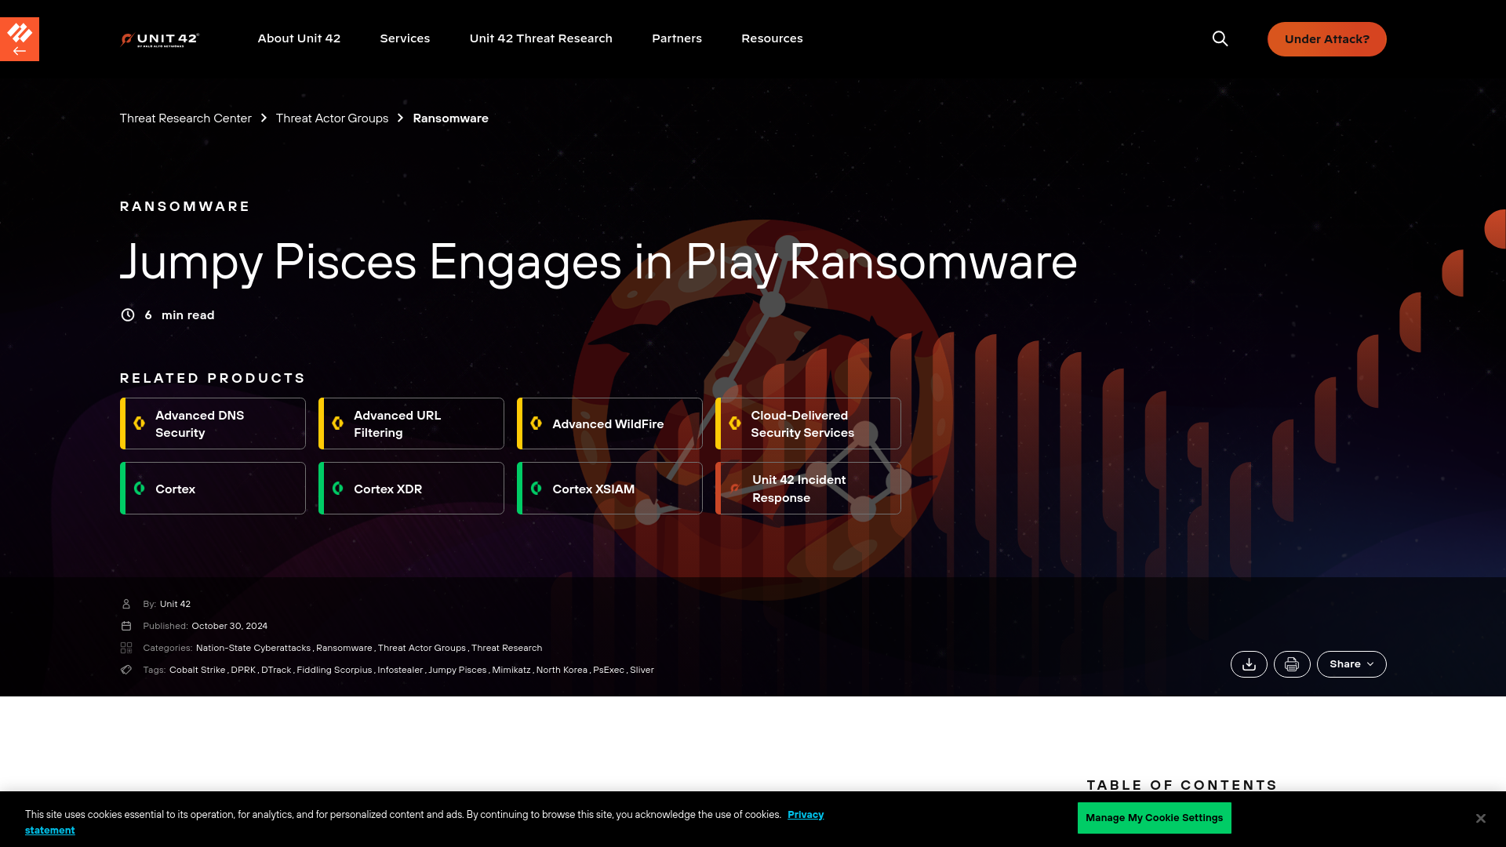Click the search icon to search
Image resolution: width=1506 pixels, height=847 pixels.
coord(1220,38)
